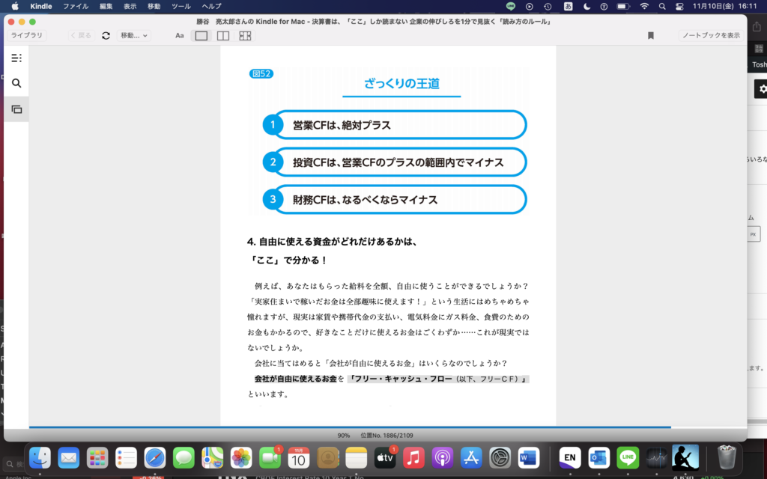Screen dimensions: 767x479
Task: Open the macOS Control Center menu
Action: [x=679, y=6]
